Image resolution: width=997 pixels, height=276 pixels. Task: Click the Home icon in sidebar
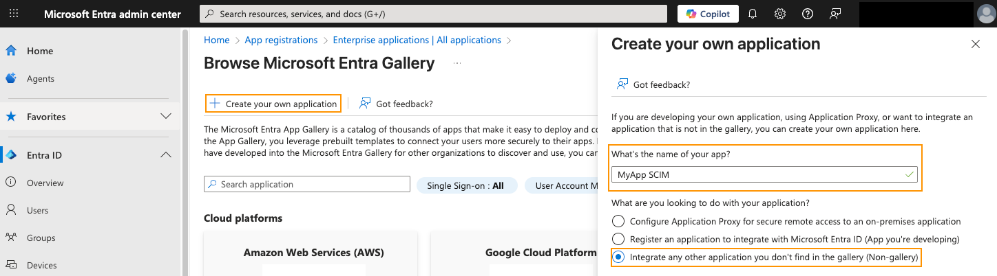click(11, 51)
